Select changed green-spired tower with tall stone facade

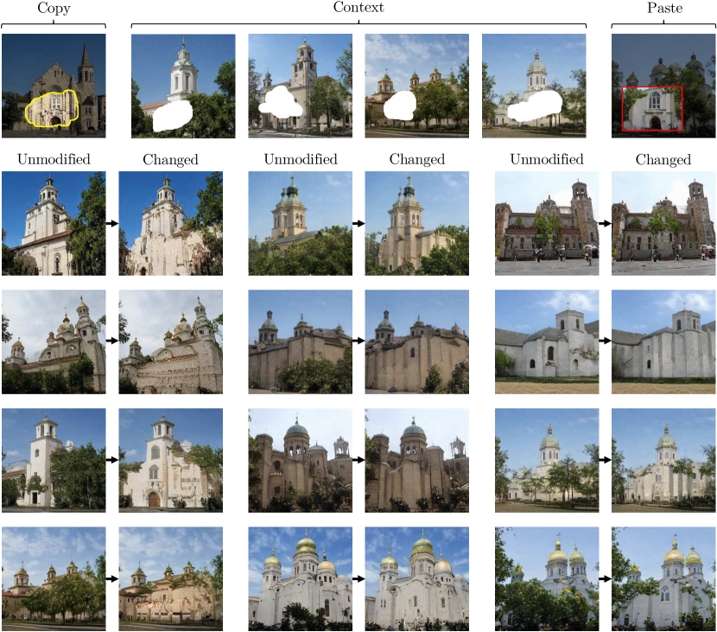(x=417, y=223)
